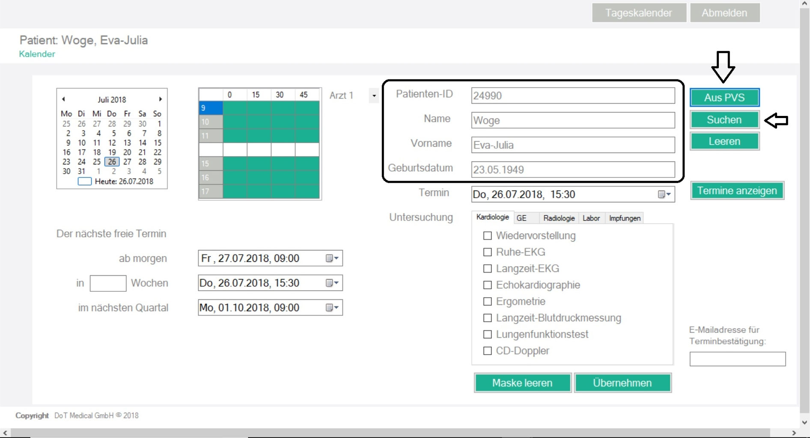Click the Juli 2018 calendar header
The height and width of the screenshot is (438, 810).
pos(112,100)
